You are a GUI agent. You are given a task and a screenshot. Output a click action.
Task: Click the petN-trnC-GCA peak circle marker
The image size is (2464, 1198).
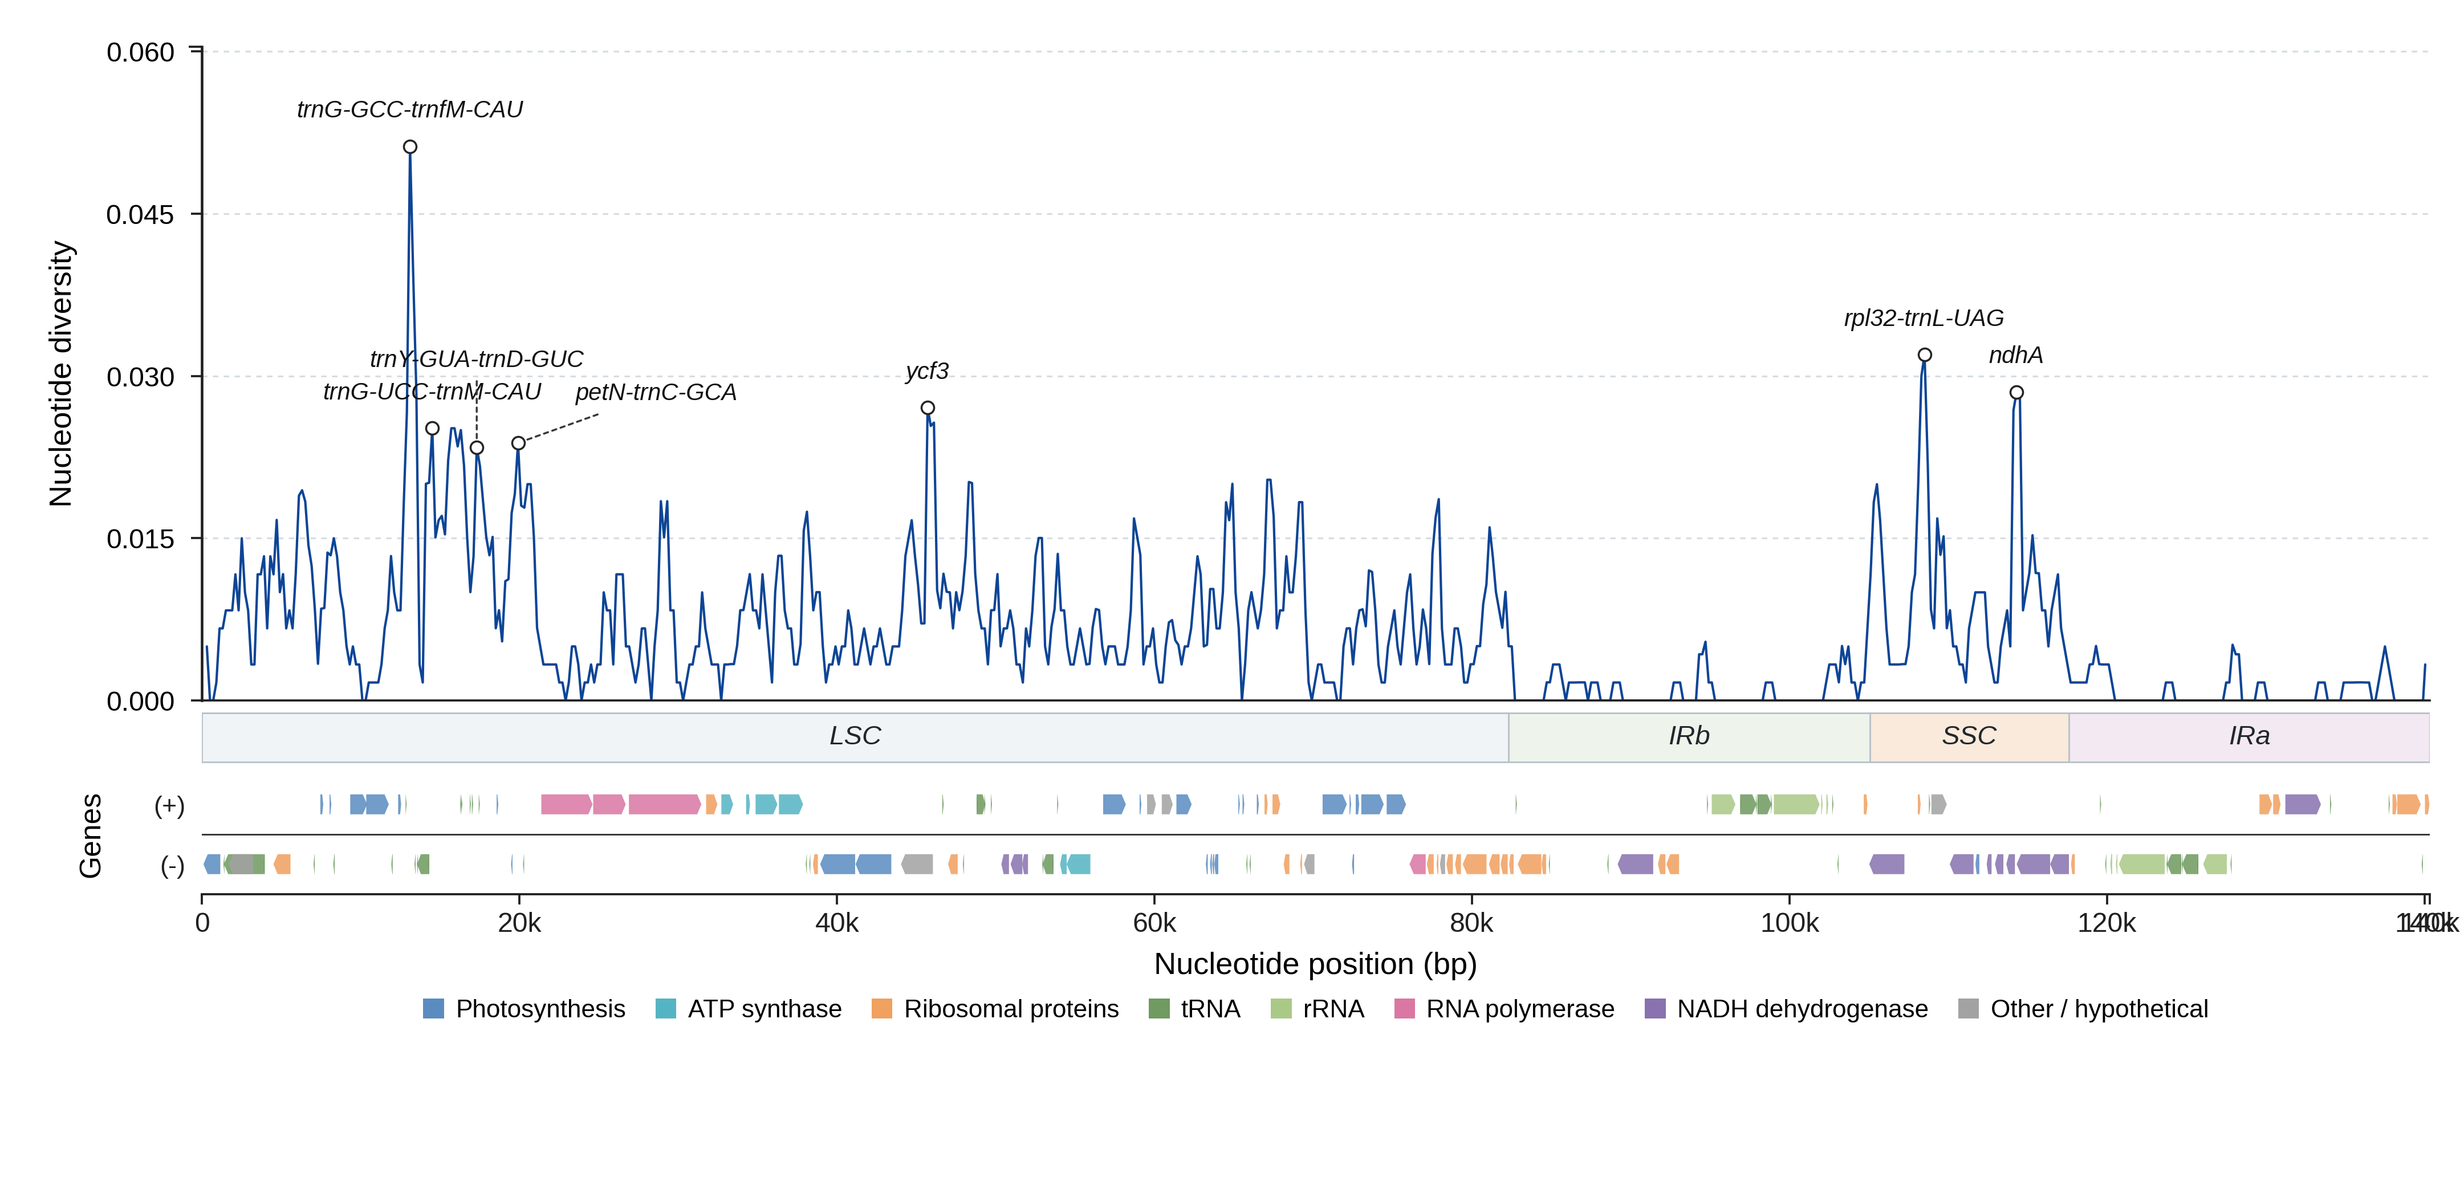point(518,443)
